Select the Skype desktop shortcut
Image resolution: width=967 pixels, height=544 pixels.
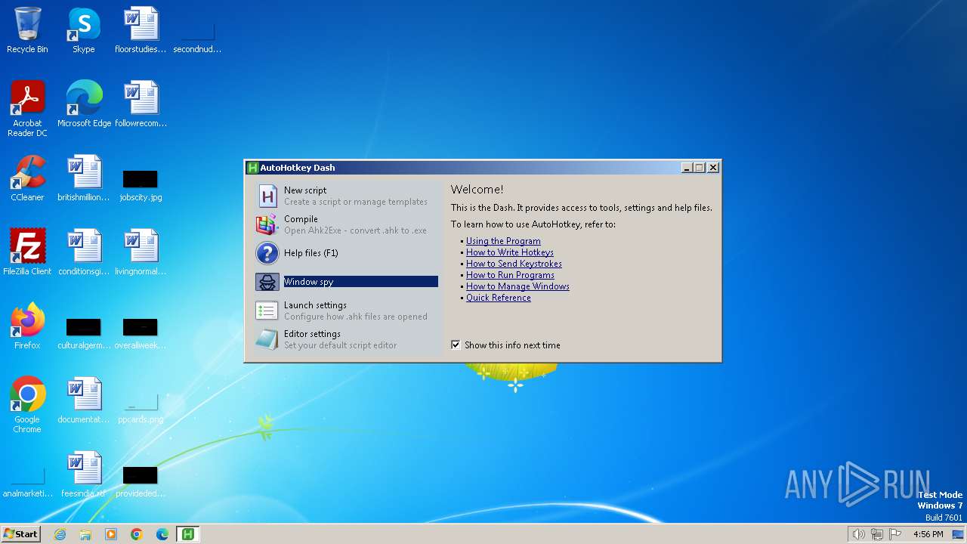click(84, 31)
